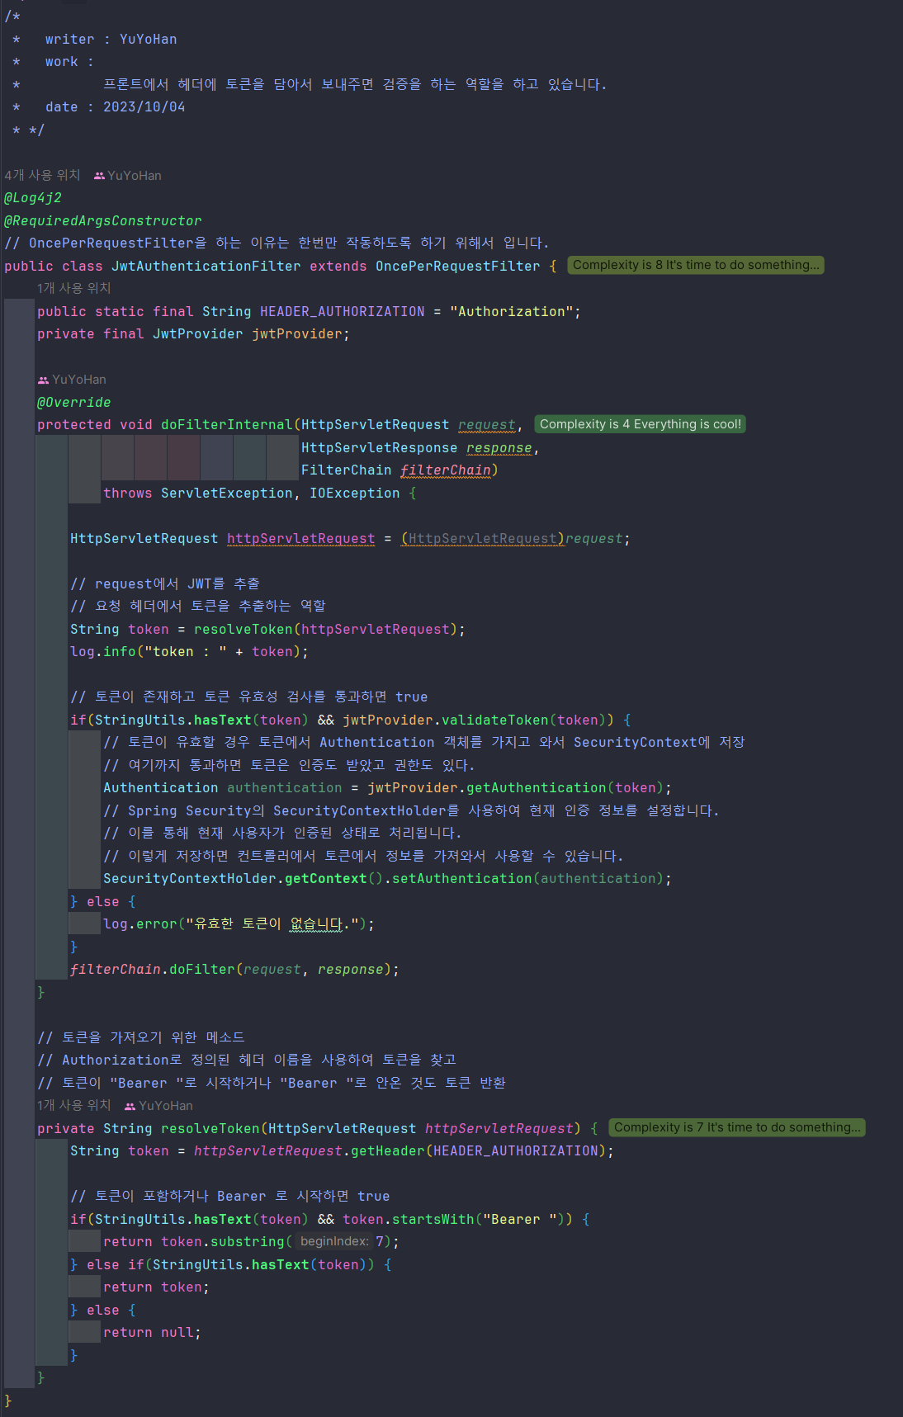Click ServletException in the throws clause
Image resolution: width=903 pixels, height=1417 pixels.
click(x=227, y=494)
